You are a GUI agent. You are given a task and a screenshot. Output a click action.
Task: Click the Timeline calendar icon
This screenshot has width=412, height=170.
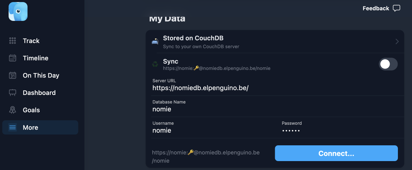coord(12,58)
